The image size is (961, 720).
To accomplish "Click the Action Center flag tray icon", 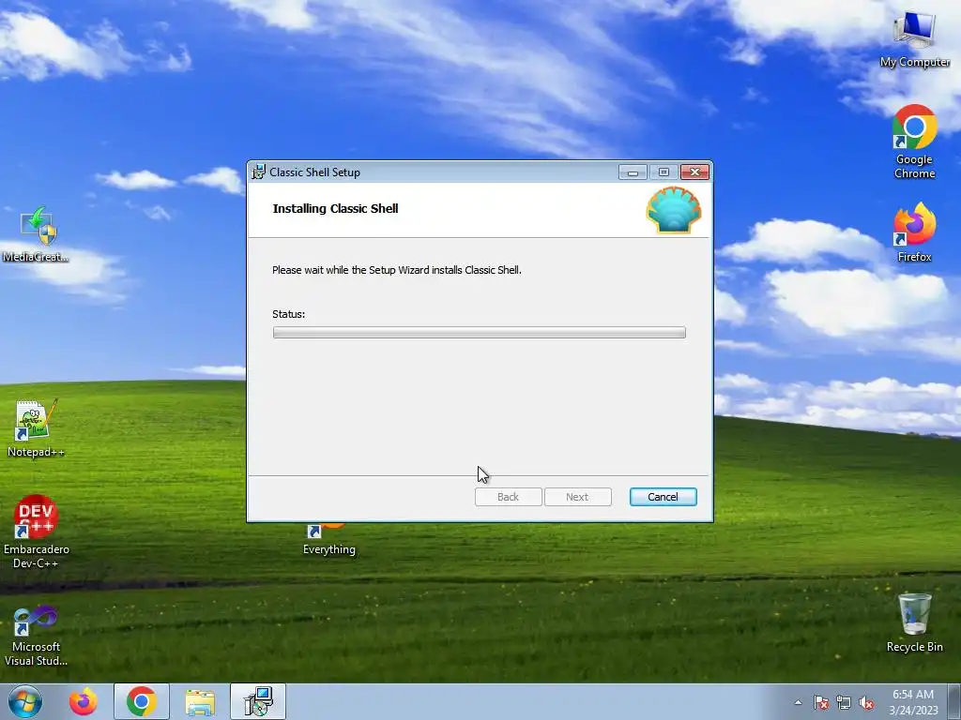I will coord(820,703).
